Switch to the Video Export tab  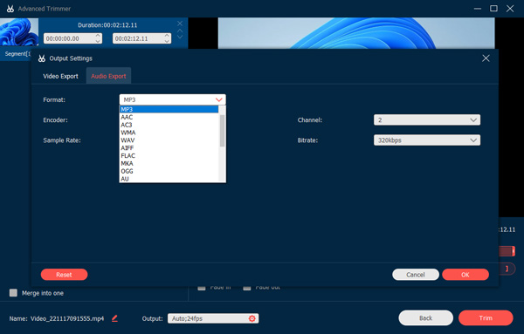(60, 76)
